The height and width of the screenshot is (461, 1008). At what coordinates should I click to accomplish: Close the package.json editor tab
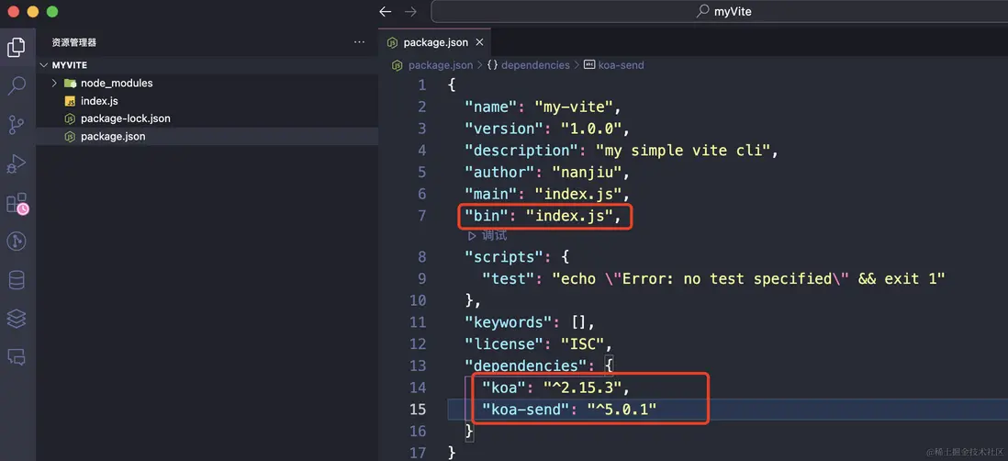point(479,42)
